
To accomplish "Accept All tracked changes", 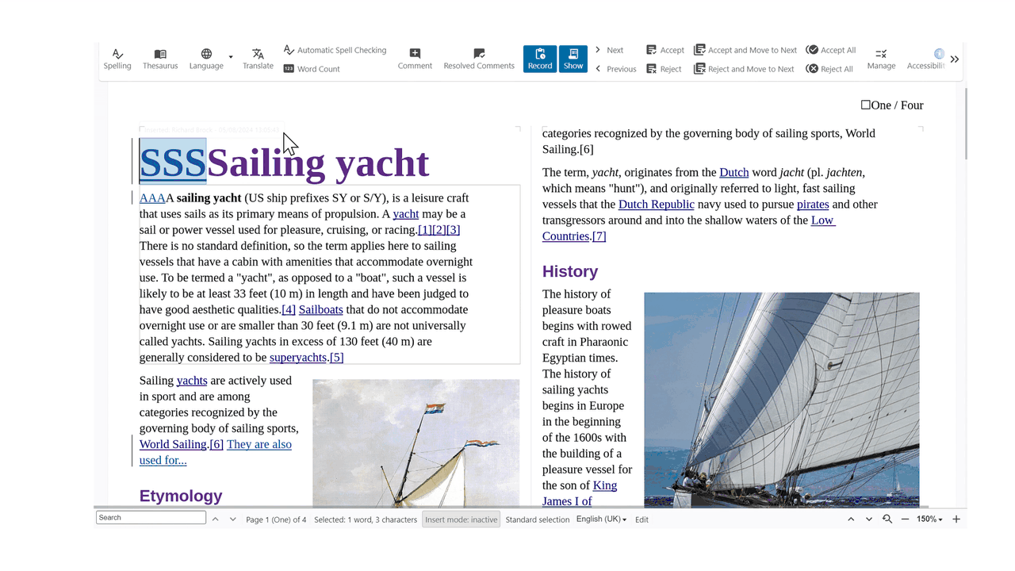I will pyautogui.click(x=831, y=50).
